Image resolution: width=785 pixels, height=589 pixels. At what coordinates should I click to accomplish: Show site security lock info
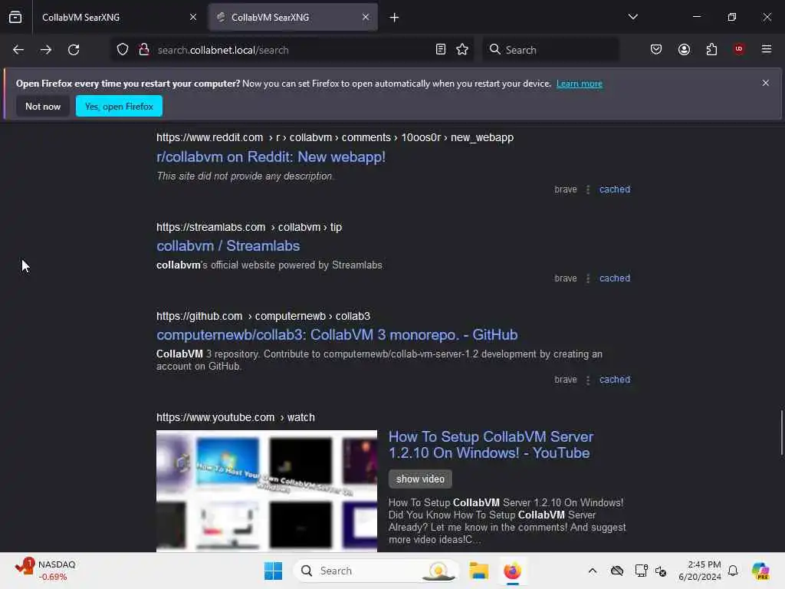tap(144, 50)
